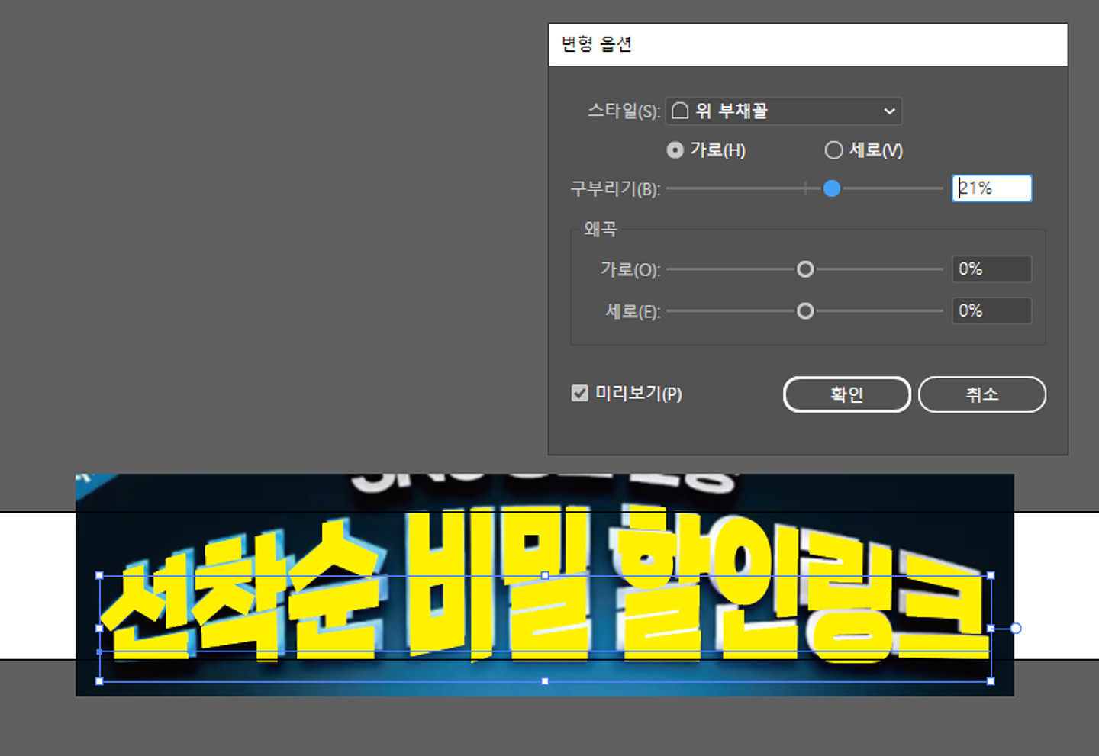This screenshot has width=1099, height=756.
Task: Click the top-left bounding box handle
Action: click(99, 576)
